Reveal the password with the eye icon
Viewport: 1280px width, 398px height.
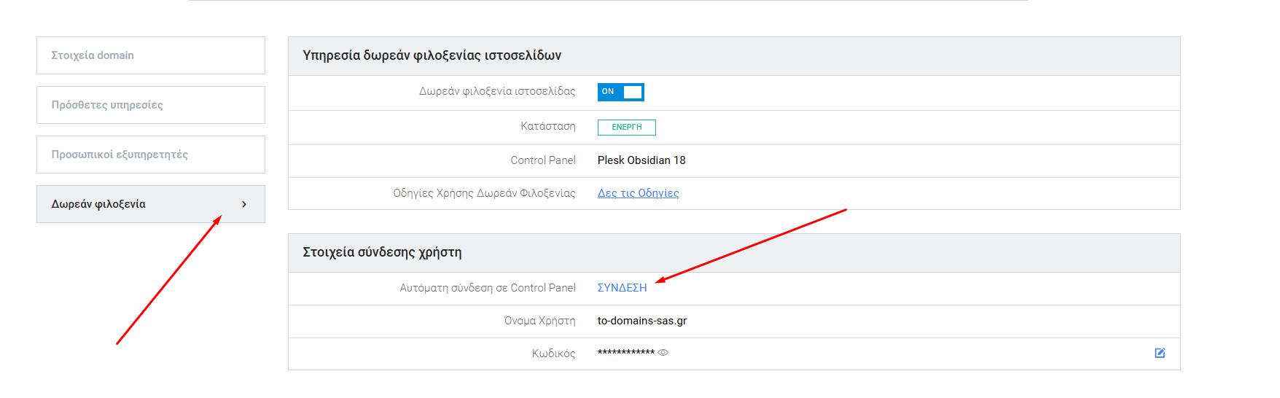(663, 353)
